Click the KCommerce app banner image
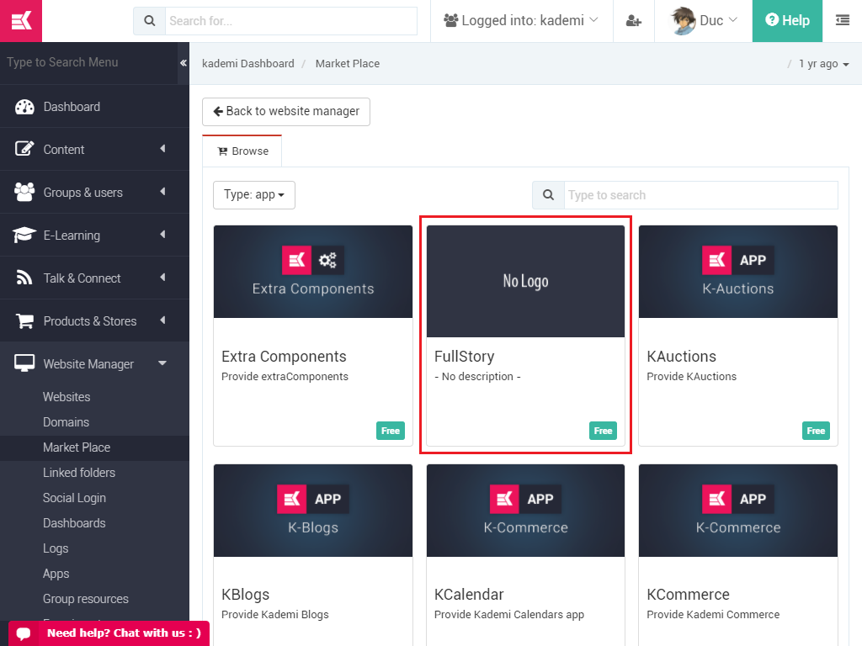The height and width of the screenshot is (646, 862). (x=737, y=511)
